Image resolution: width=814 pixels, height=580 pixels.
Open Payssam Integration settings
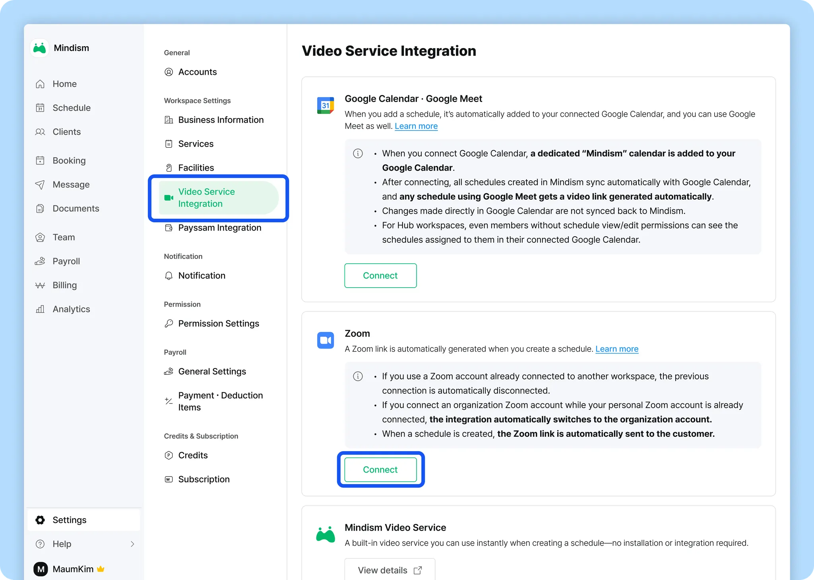click(219, 228)
